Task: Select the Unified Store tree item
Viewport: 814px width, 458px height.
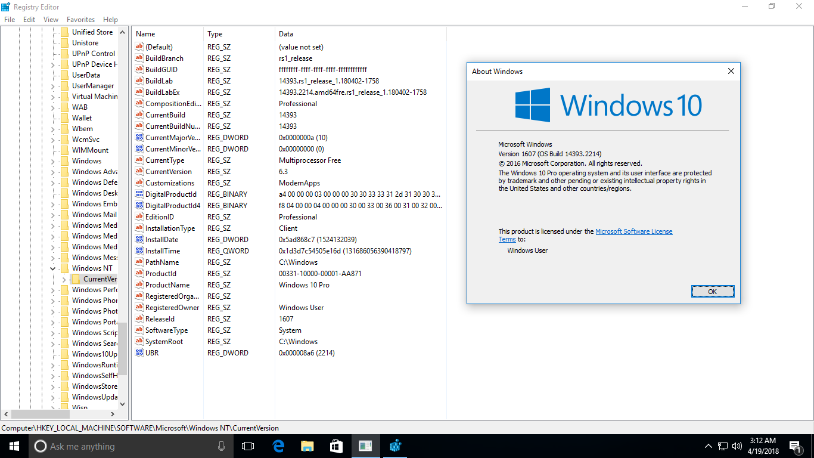Action: (x=92, y=32)
